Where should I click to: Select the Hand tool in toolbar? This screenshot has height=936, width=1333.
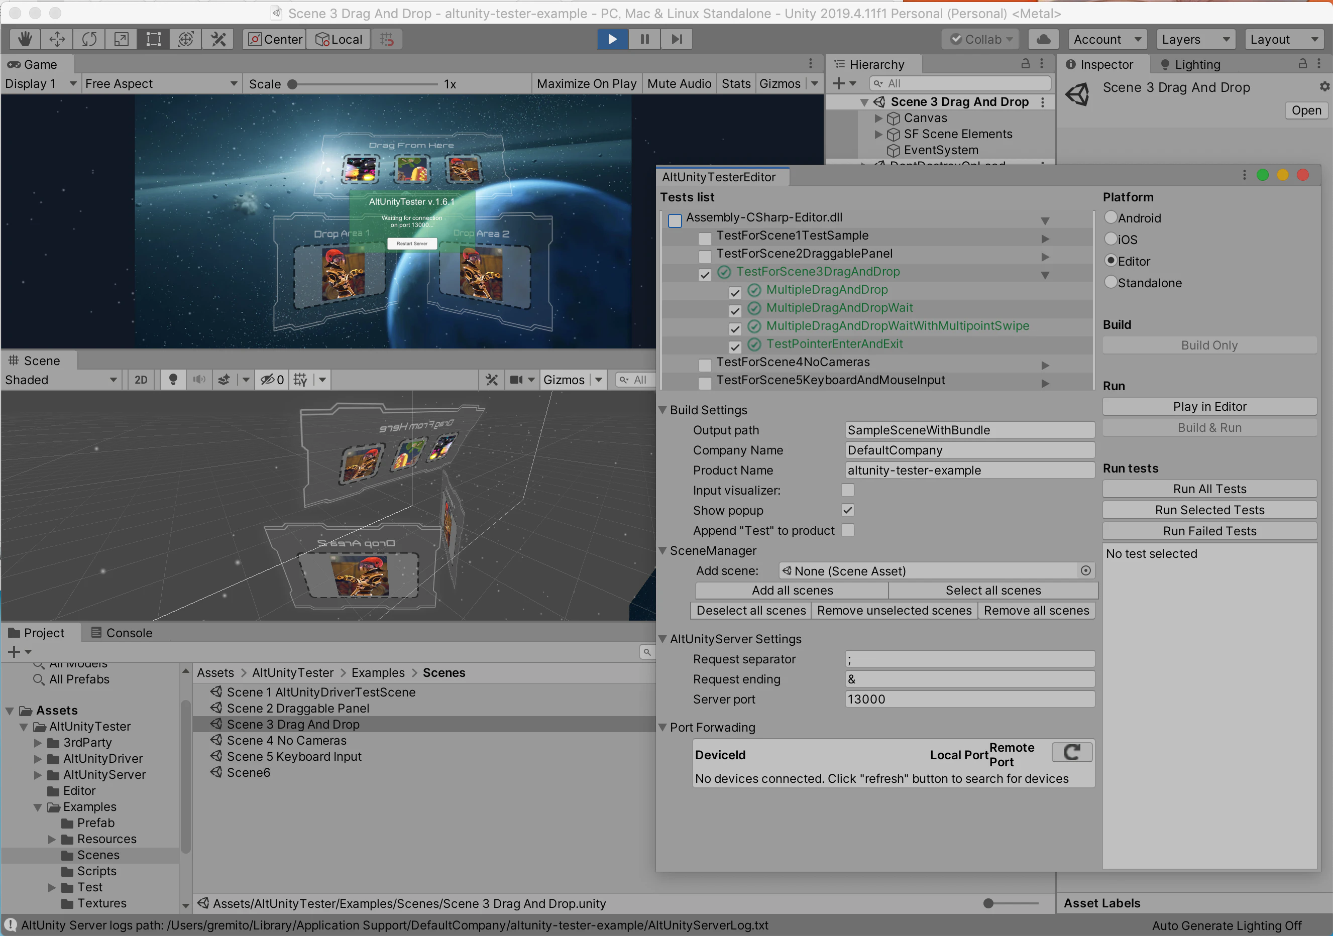[x=25, y=40]
